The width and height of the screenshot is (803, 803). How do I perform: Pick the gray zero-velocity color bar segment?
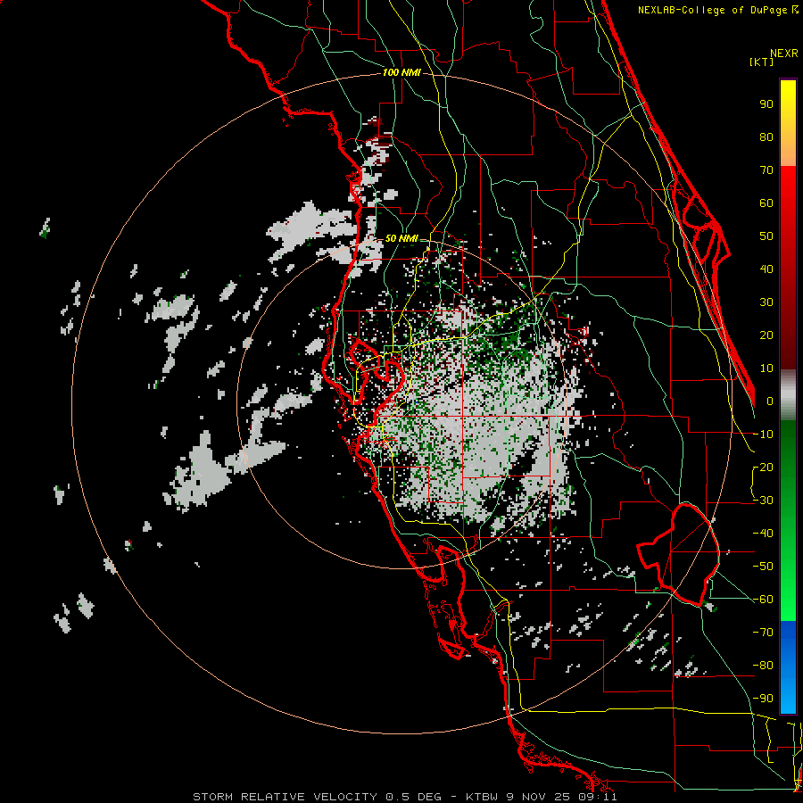coord(788,395)
